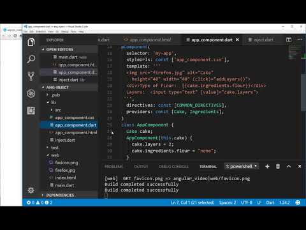Open app_component.html in file tree
The height and width of the screenshot is (230, 306).
tap(69, 132)
